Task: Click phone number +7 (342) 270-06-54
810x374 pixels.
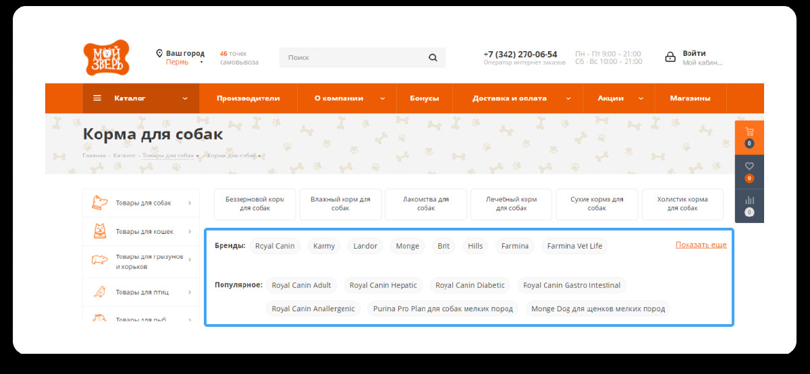Action: point(520,54)
